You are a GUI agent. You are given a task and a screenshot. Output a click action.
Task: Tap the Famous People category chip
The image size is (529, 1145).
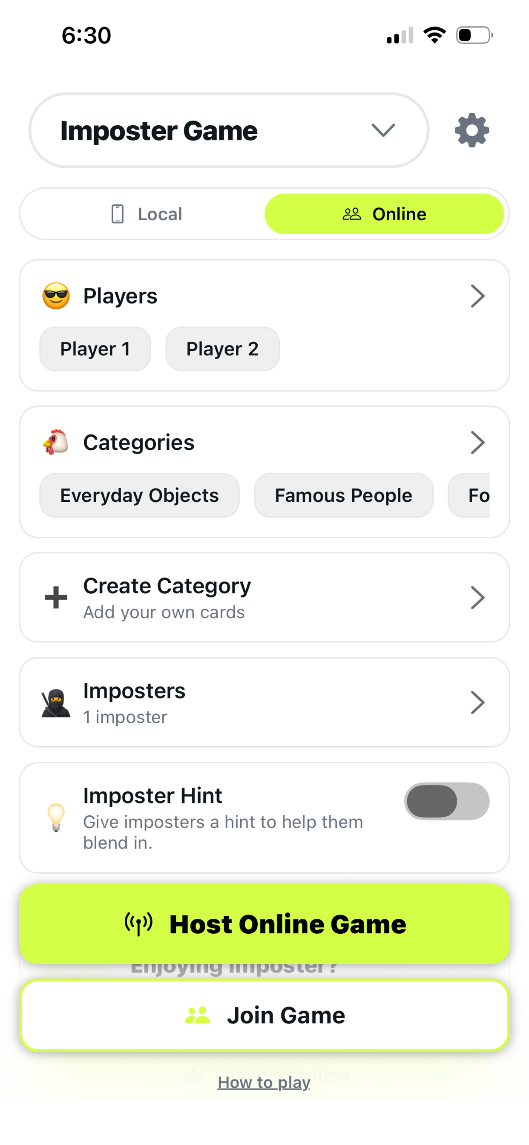(343, 495)
